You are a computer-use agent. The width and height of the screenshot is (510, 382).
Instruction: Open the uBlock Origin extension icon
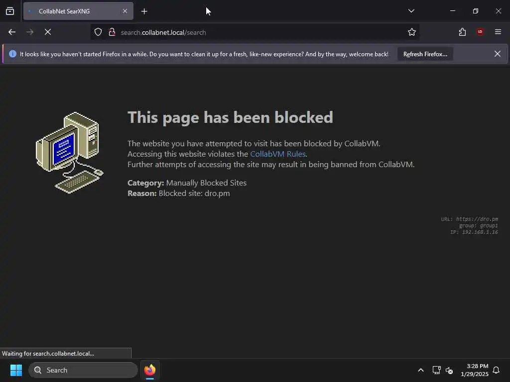480,32
